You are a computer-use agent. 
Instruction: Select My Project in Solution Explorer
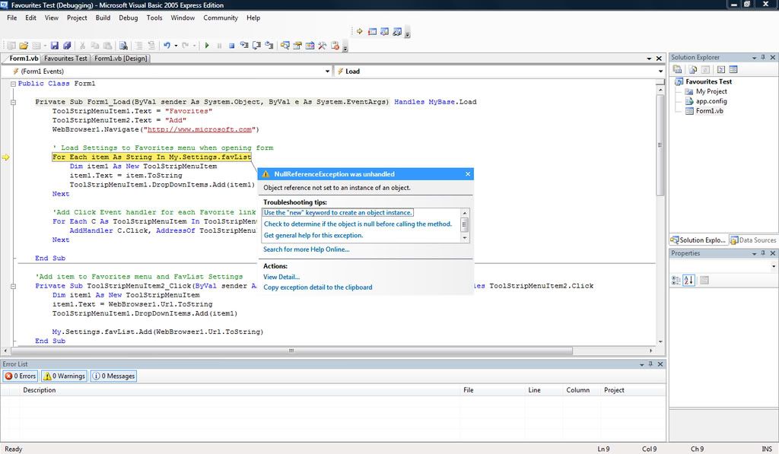711,91
